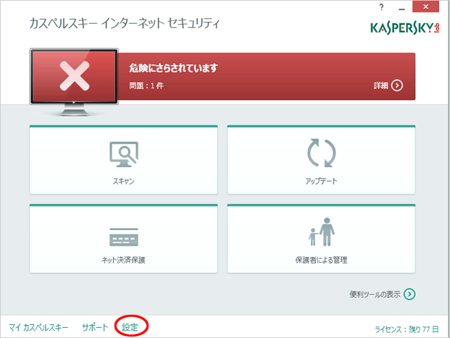The image size is (450, 338).
Task: Click the アップデート label text
Action: 321,181
